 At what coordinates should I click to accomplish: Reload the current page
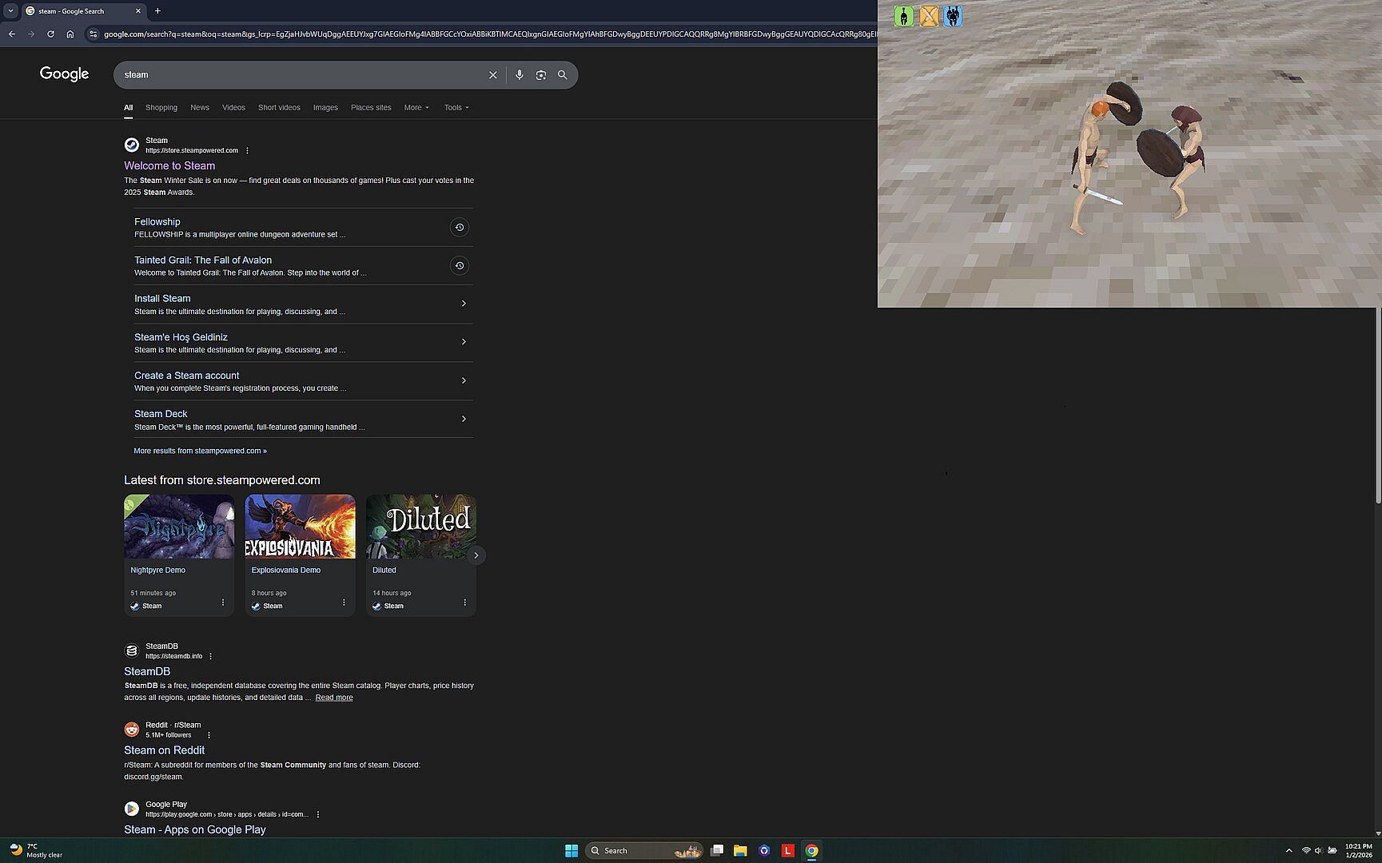coord(50,34)
